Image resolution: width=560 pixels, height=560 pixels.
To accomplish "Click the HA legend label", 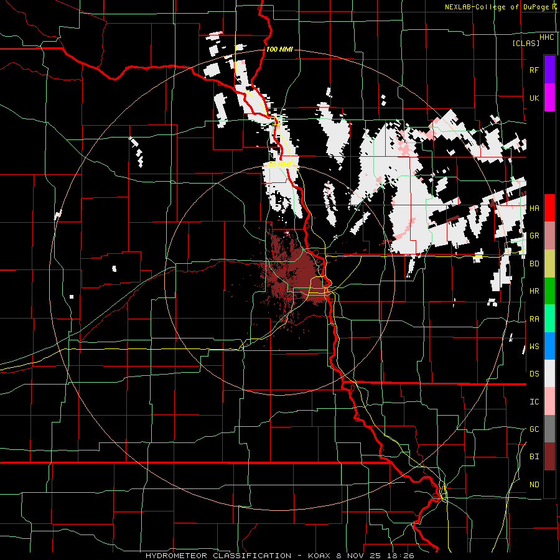I will pyautogui.click(x=534, y=208).
